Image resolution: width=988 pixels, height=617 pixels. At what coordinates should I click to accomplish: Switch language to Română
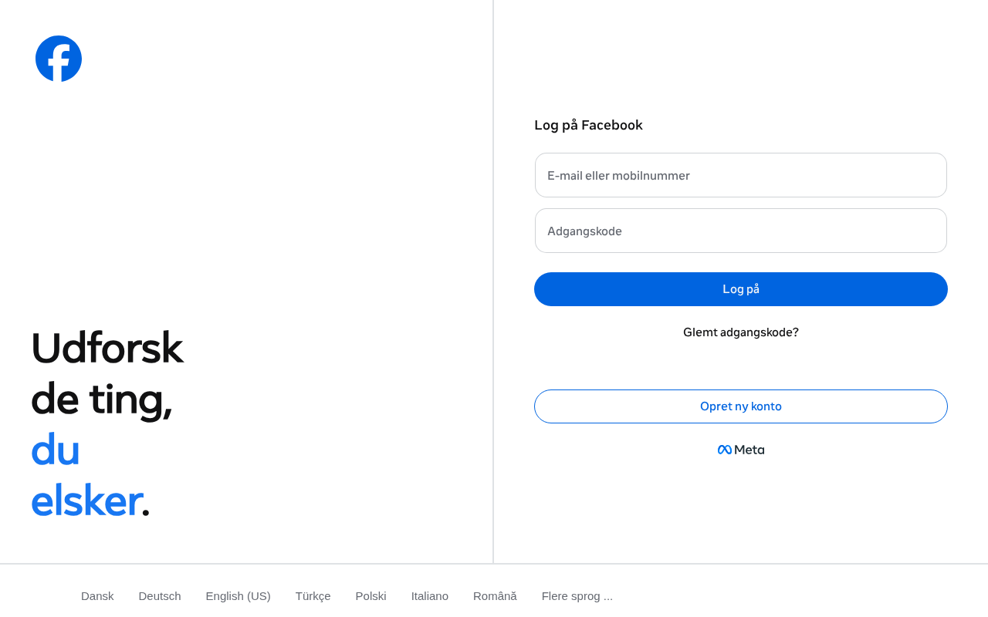tap(495, 596)
